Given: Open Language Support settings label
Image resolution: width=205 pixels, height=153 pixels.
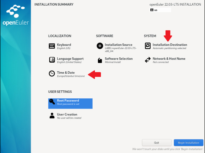Looking at the screenshot, I should click(70, 59).
